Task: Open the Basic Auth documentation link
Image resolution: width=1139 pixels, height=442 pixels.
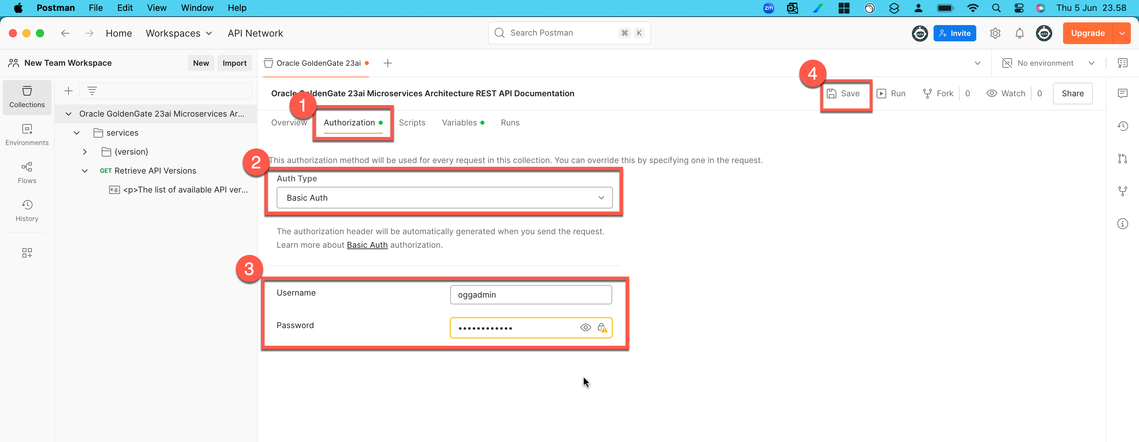Action: coord(366,245)
